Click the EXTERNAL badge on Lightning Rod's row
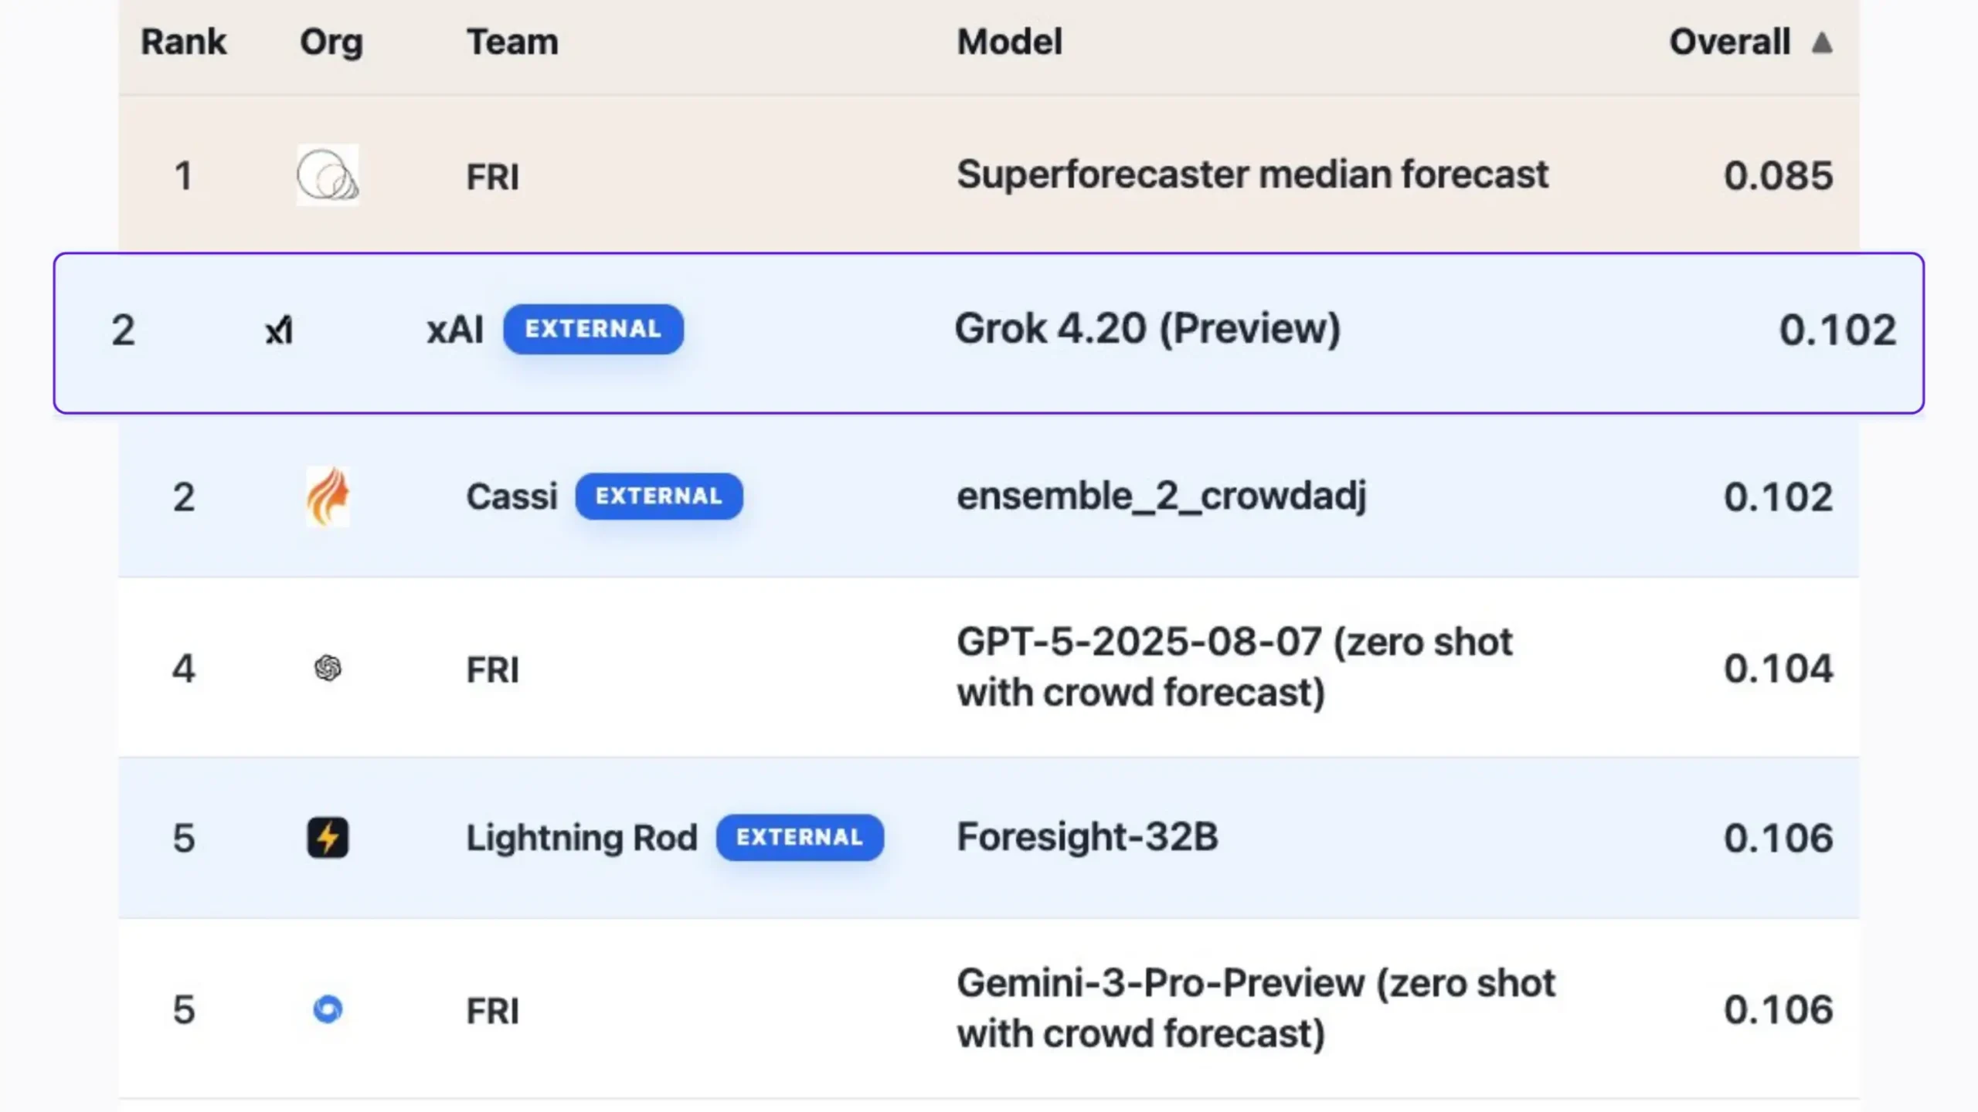The width and height of the screenshot is (1978, 1112). coord(799,837)
